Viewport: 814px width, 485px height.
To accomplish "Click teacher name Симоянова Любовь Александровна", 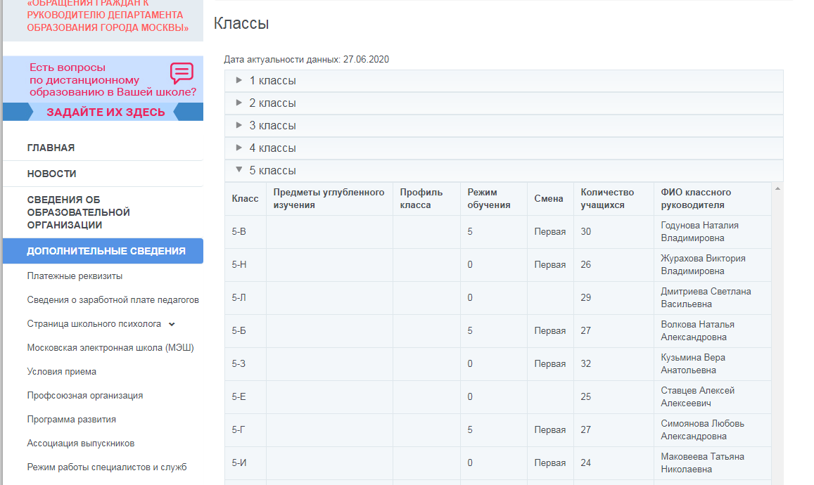I will point(702,430).
